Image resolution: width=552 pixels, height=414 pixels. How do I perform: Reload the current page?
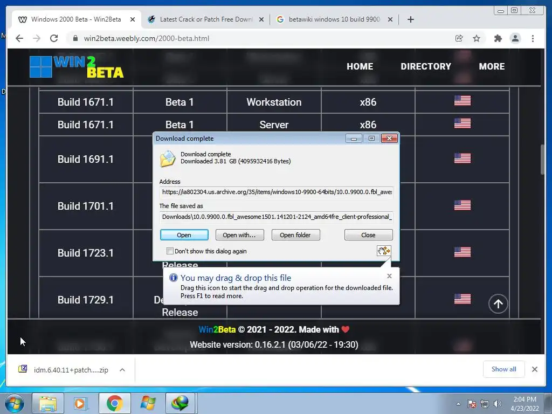[x=54, y=38]
